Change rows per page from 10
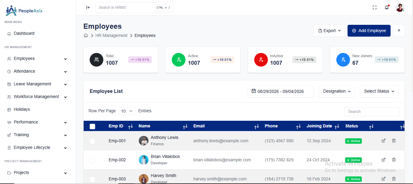 click(x=127, y=111)
